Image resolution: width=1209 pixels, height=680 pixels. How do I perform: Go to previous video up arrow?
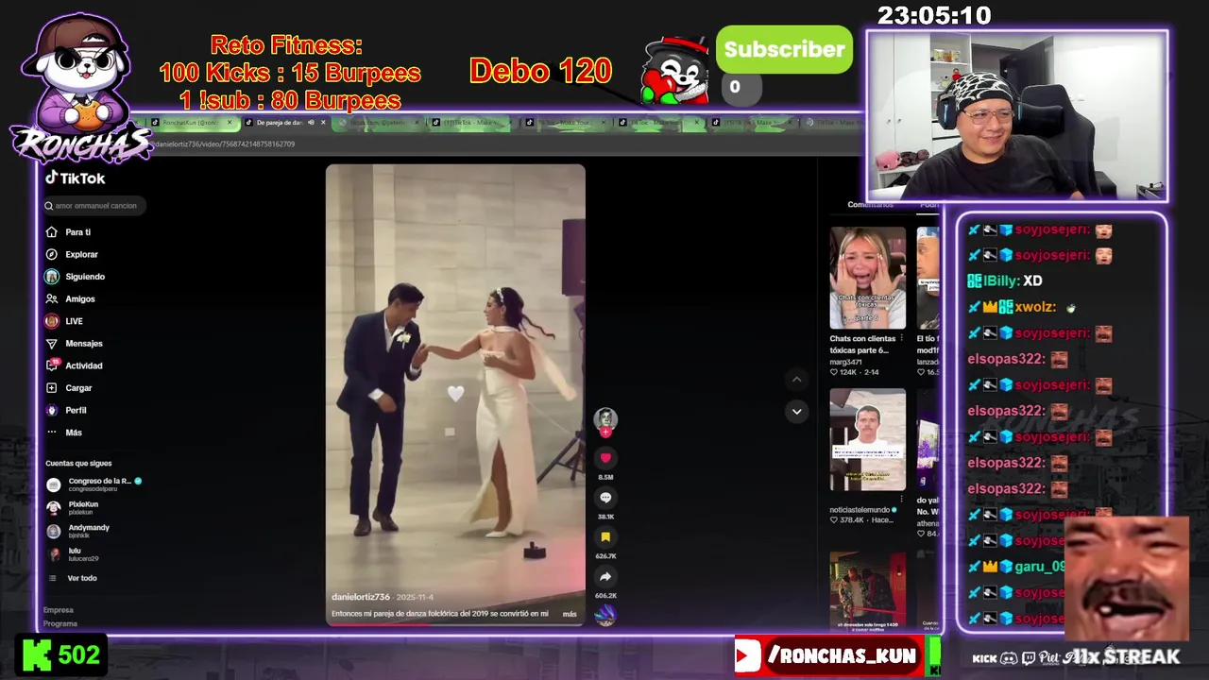point(796,379)
